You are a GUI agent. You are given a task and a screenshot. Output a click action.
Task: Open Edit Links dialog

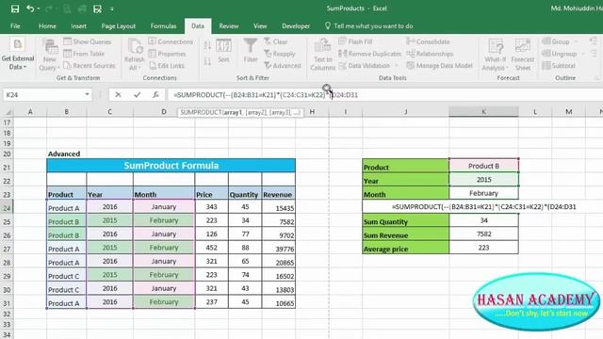point(167,65)
